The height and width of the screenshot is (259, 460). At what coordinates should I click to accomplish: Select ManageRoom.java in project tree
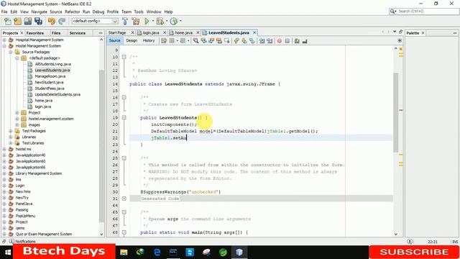point(50,76)
